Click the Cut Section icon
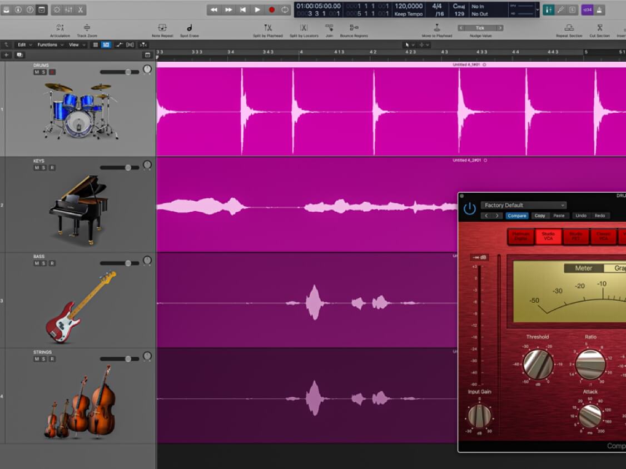The height and width of the screenshot is (469, 626). click(600, 28)
